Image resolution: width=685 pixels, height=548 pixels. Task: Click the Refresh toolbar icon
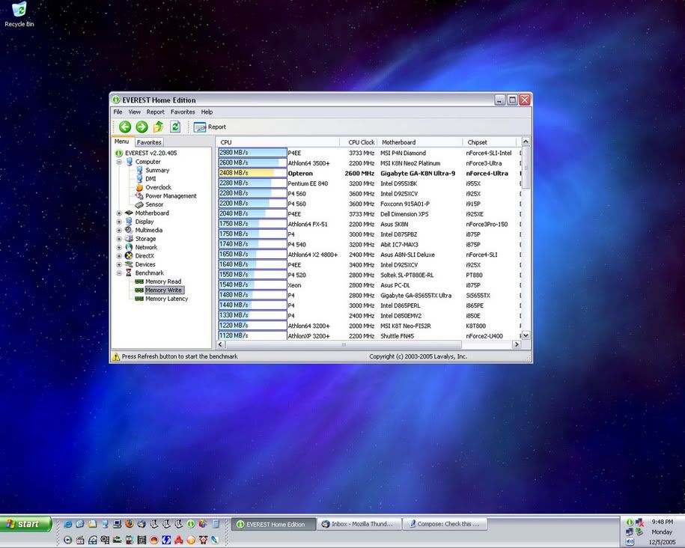(x=175, y=127)
